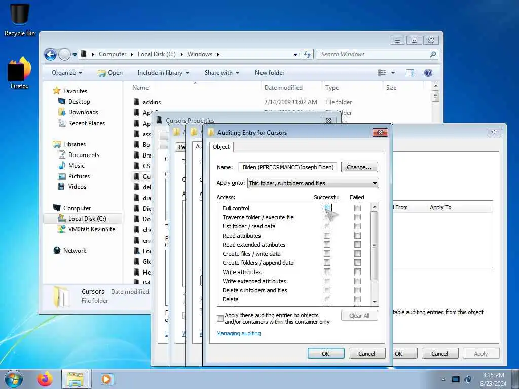Check Successful for Traverse folder / execute file
Screen dimensions: 519x389
[x=327, y=217]
